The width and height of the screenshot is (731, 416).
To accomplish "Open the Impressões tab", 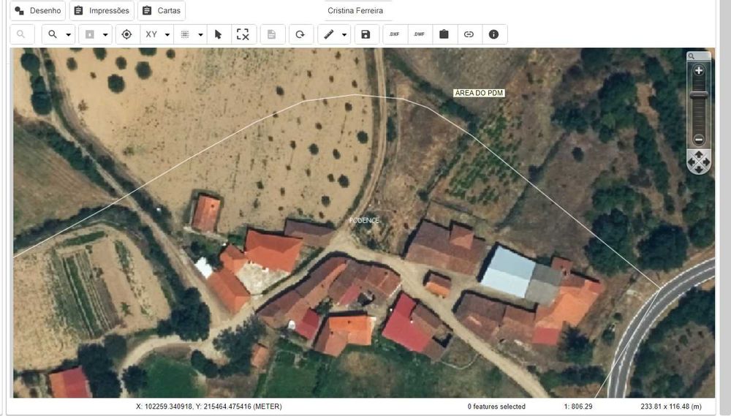I will [102, 10].
